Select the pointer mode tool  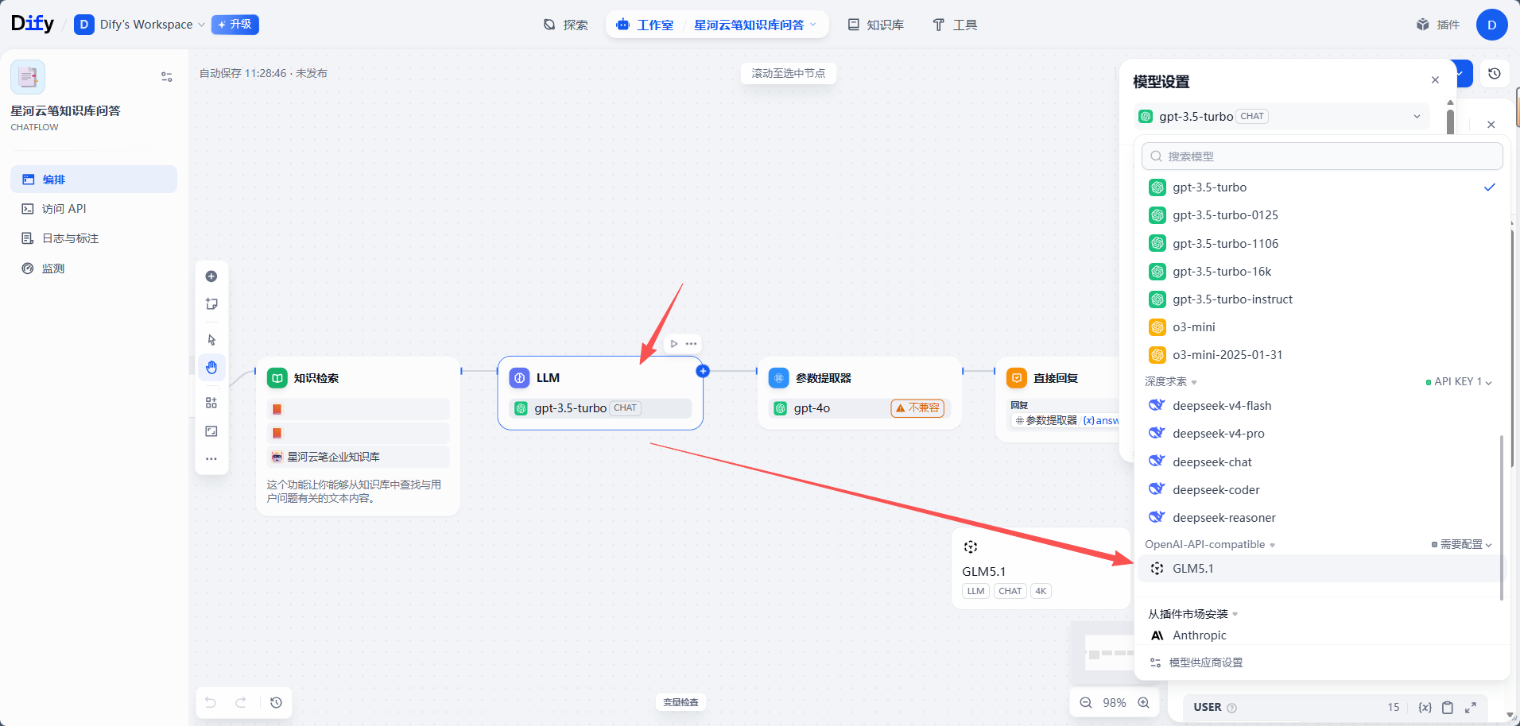(211, 340)
